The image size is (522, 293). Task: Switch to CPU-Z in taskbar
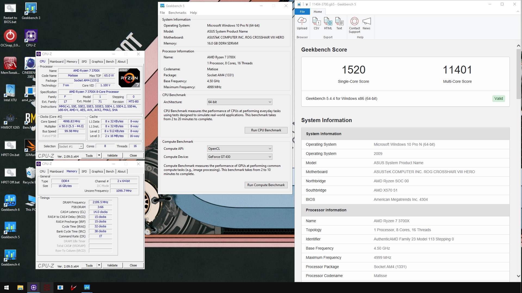(34, 287)
